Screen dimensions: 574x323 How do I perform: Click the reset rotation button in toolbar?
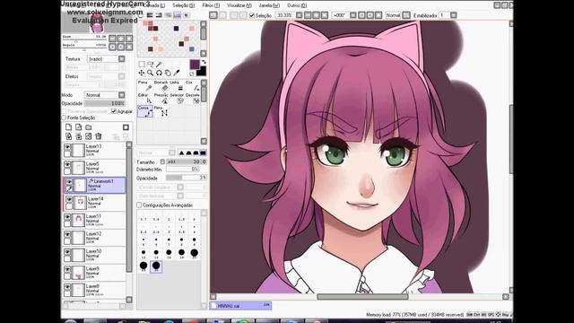(x=378, y=15)
